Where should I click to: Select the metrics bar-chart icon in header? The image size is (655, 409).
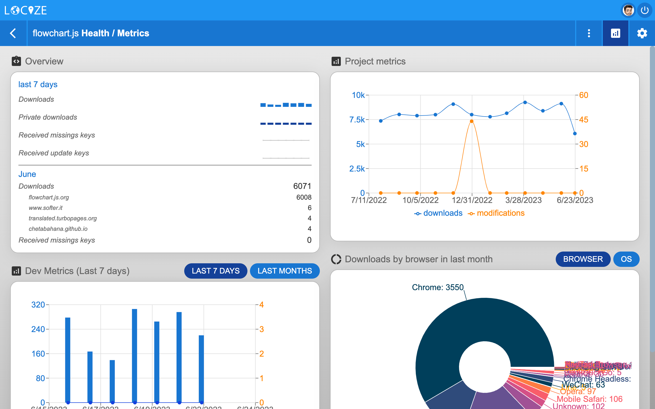tap(616, 33)
